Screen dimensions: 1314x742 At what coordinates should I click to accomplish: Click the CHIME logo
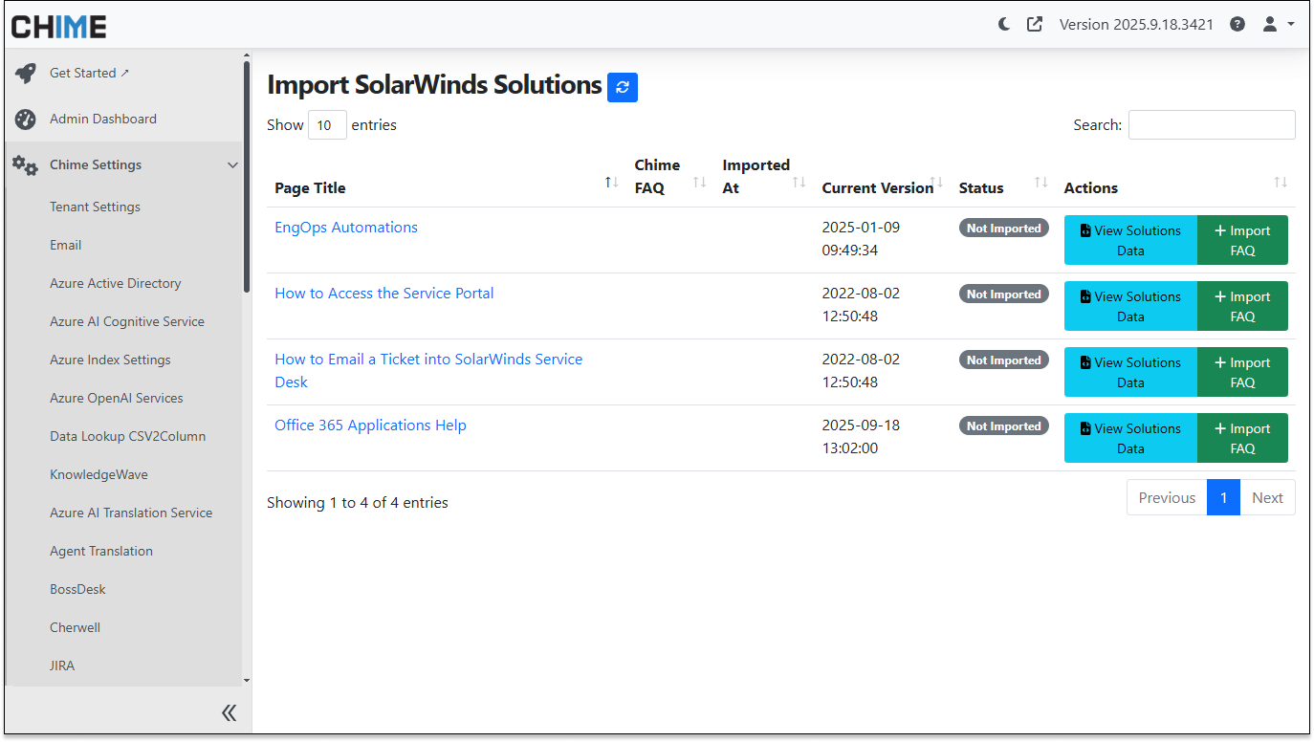(58, 26)
